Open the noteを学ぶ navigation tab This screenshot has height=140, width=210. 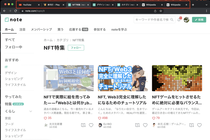119,29
